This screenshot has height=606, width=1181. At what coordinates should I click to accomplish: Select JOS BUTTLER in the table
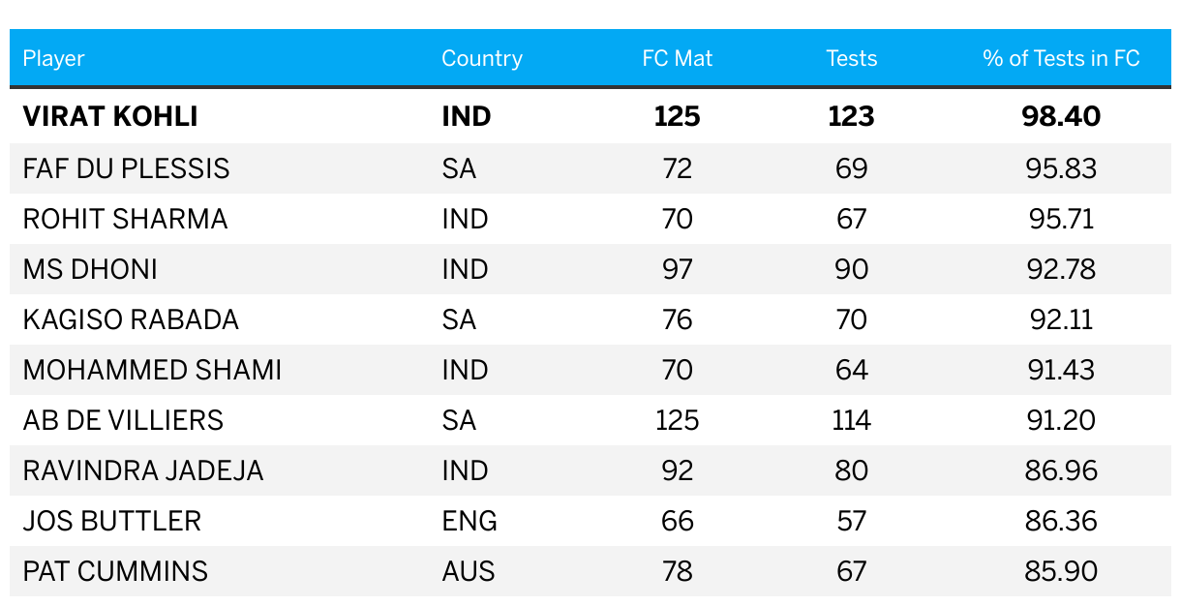(112, 521)
